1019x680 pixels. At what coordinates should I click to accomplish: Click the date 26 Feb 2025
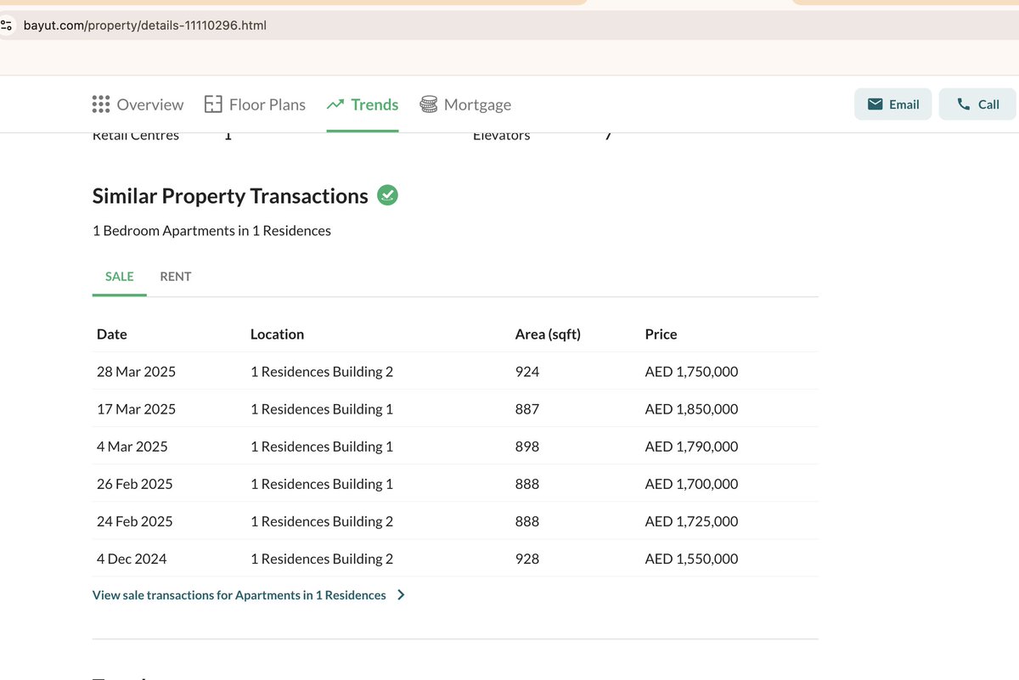[x=135, y=484]
